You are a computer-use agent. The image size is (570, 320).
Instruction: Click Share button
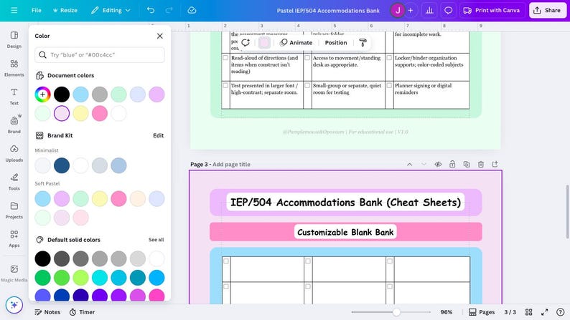point(547,11)
